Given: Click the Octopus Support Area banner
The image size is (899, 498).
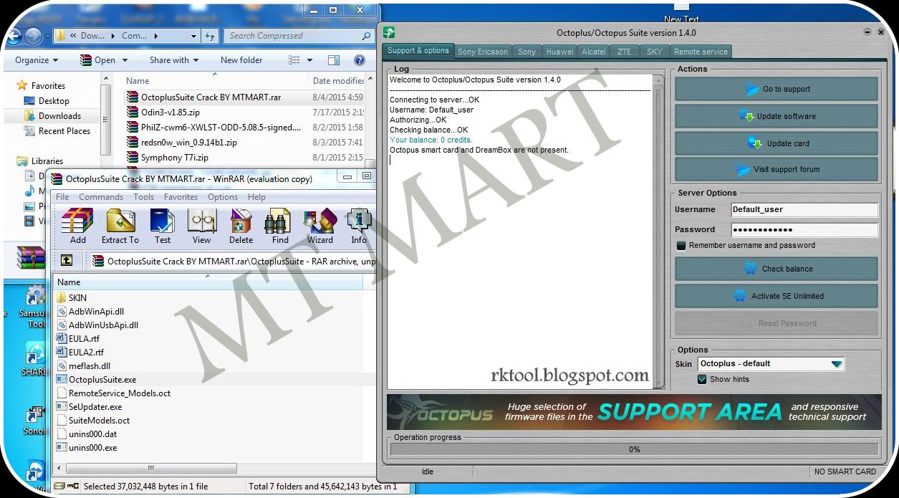Looking at the screenshot, I should point(634,412).
